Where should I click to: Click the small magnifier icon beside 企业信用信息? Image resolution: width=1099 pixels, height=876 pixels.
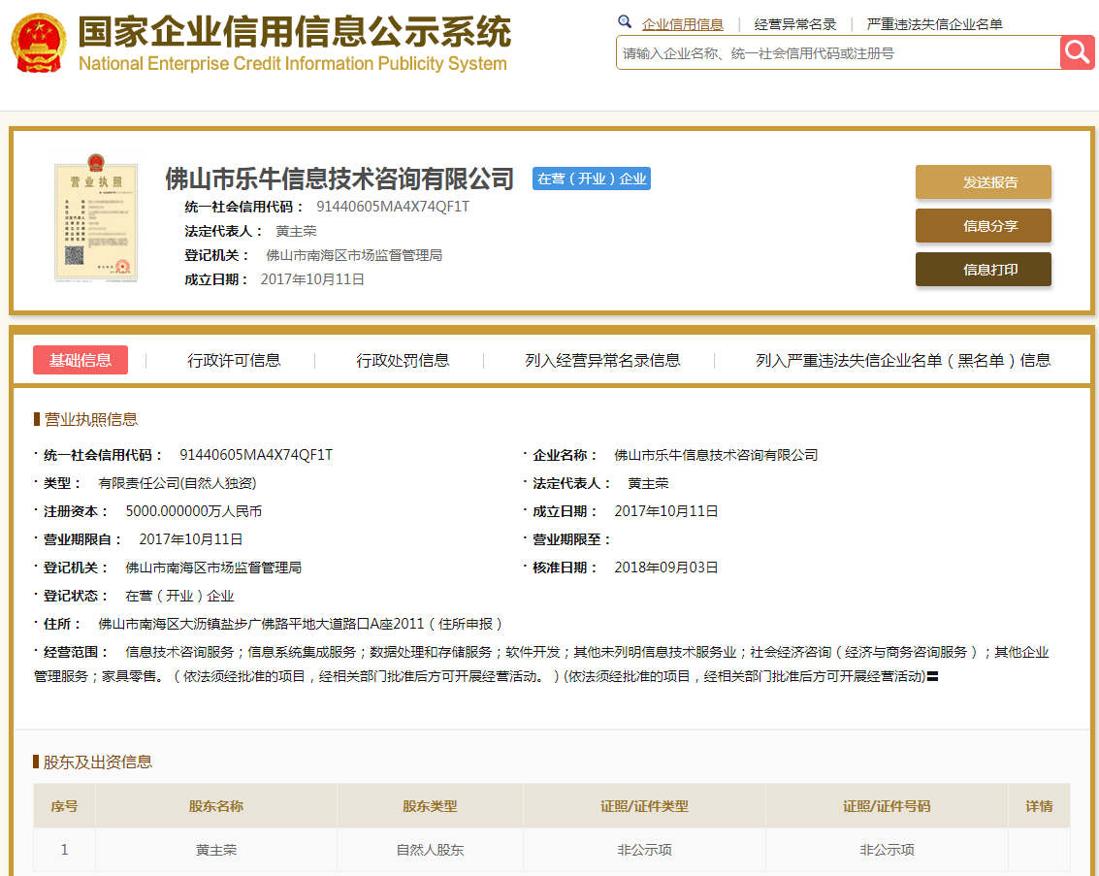(x=624, y=20)
